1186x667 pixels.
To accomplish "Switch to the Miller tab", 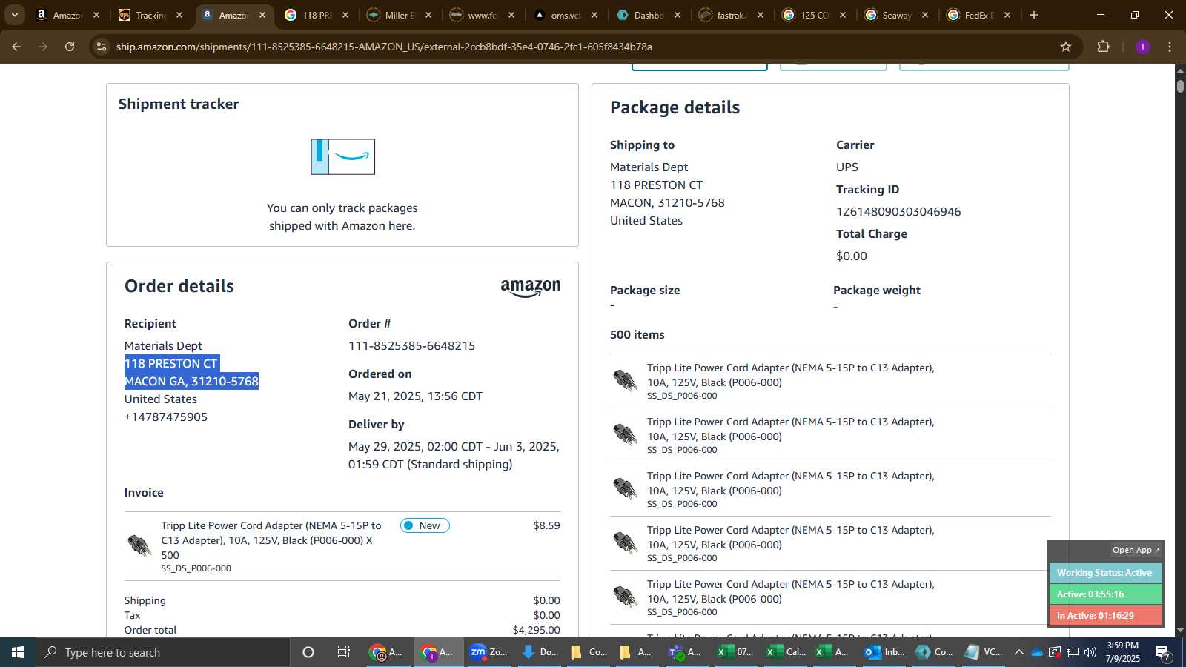I will (x=400, y=15).
